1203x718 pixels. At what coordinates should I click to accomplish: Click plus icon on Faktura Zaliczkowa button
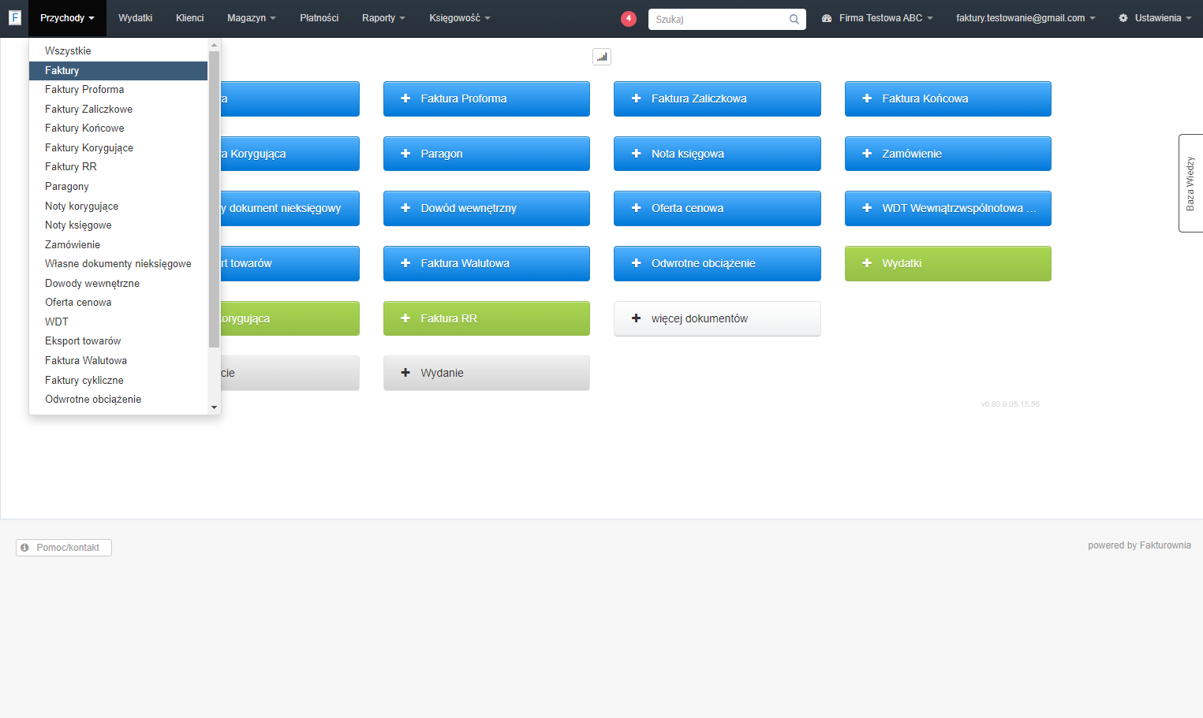click(637, 99)
